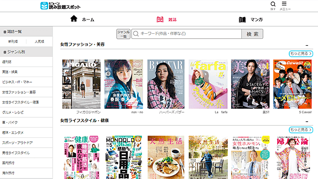This screenshot has width=318, height=179.
Task: Click the フィガロジャポン title text
Action: click(x=88, y=112)
